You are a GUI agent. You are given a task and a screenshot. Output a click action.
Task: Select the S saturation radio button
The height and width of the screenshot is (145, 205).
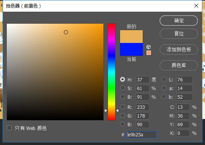coord(122,88)
